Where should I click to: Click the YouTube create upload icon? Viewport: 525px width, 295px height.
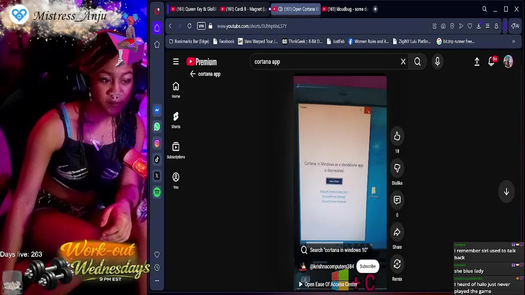click(x=477, y=61)
